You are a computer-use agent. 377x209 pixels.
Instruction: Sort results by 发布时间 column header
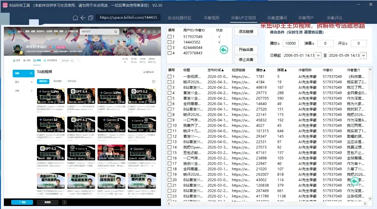[x=216, y=70]
